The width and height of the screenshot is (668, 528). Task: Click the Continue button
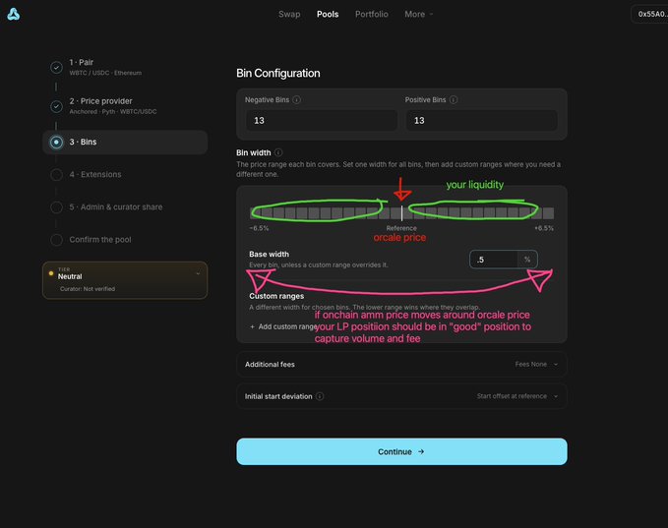pos(401,451)
